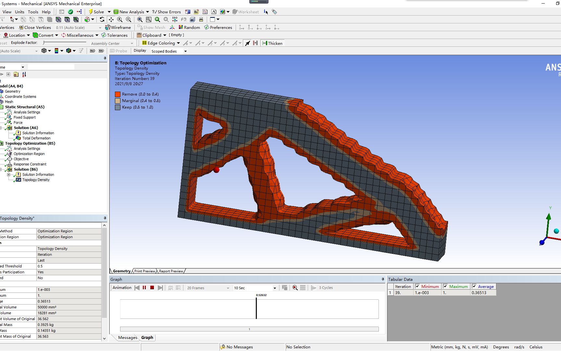Open the Help menu
Viewport: 561px width, 351px height.
point(46,12)
